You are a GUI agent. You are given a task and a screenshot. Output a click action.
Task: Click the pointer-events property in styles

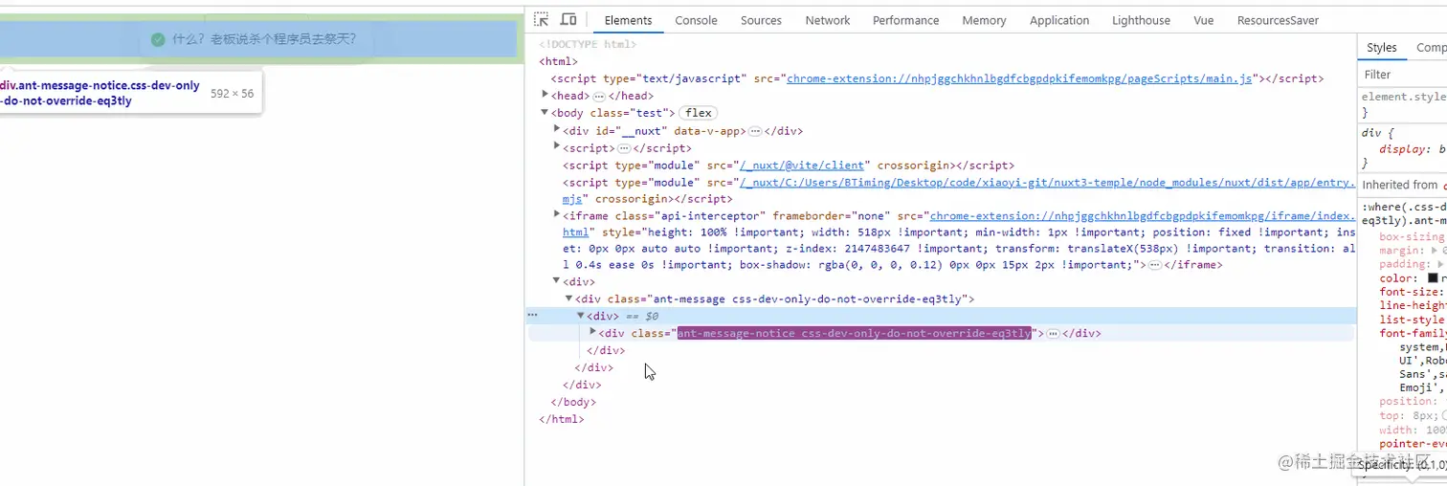point(1413,444)
